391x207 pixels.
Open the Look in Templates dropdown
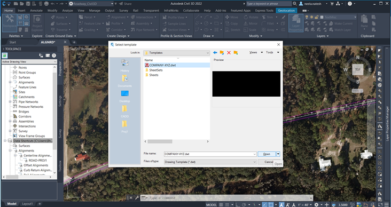pos(176,53)
